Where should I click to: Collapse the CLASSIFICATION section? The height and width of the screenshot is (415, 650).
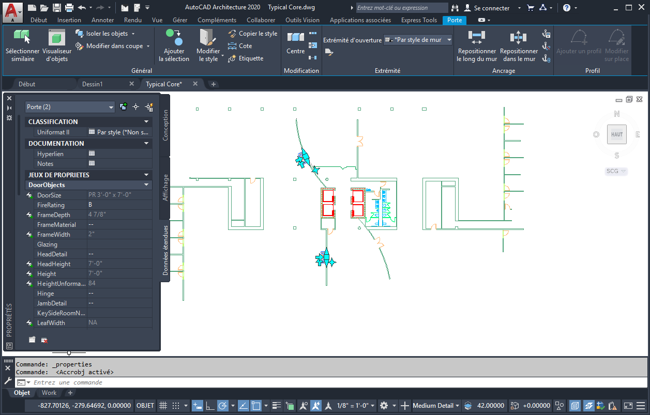coord(146,122)
